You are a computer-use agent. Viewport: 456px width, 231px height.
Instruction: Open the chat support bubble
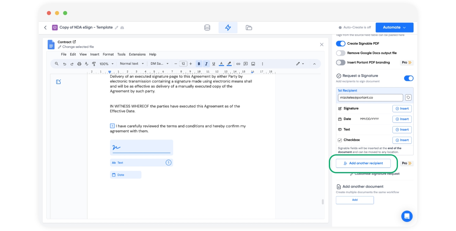(407, 216)
